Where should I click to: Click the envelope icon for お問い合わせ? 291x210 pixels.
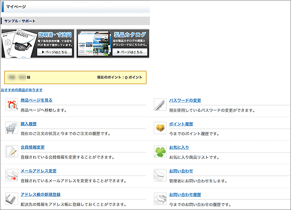pyautogui.click(x=160, y=175)
